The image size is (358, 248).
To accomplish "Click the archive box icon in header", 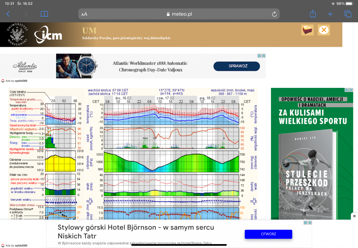I will tap(307, 30).
